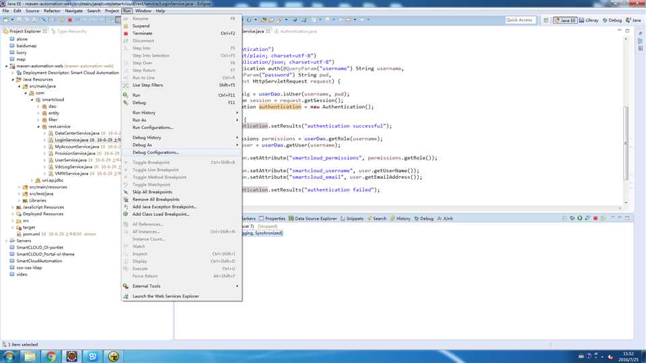Click the red stop icon in main toolbar
Image resolution: width=646 pixels, height=363 pixels.
pos(69,19)
